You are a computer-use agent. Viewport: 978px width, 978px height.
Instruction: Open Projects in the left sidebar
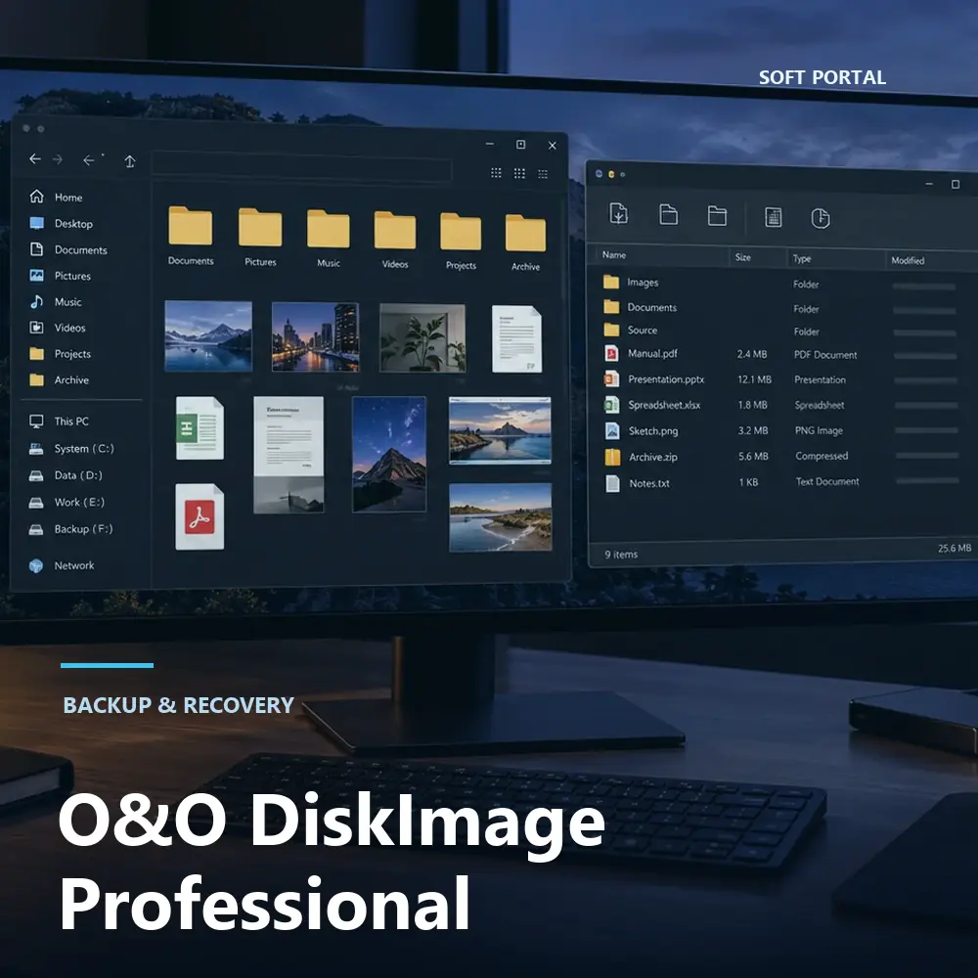coord(61,354)
